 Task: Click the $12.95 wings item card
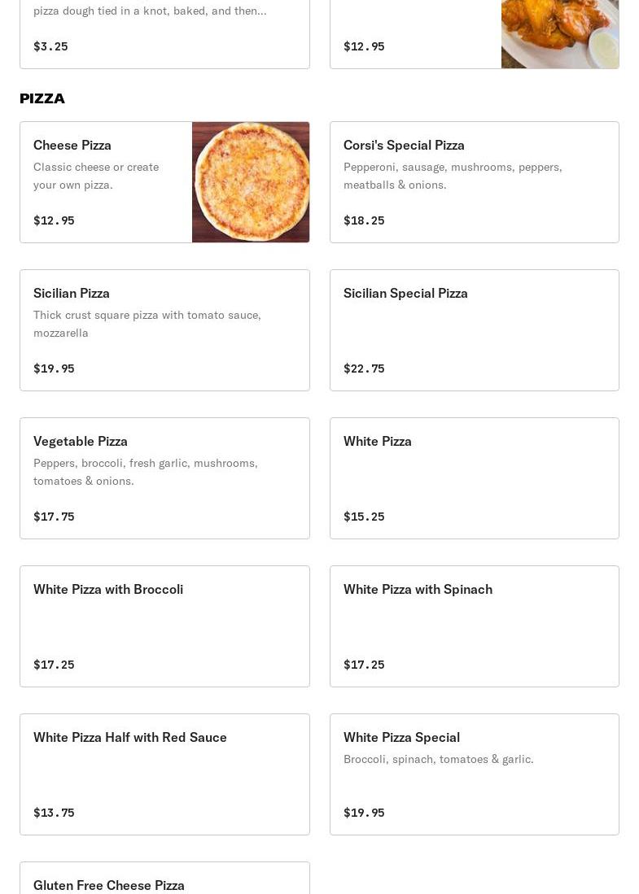coord(415,34)
